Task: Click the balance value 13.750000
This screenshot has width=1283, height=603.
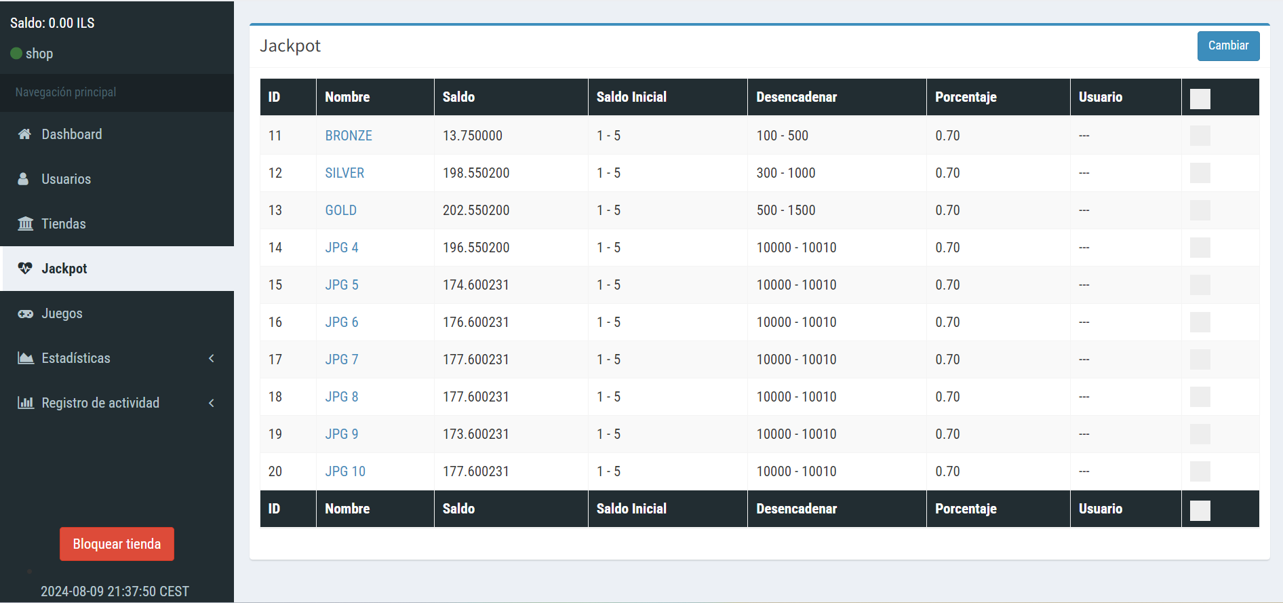Action: [x=473, y=136]
